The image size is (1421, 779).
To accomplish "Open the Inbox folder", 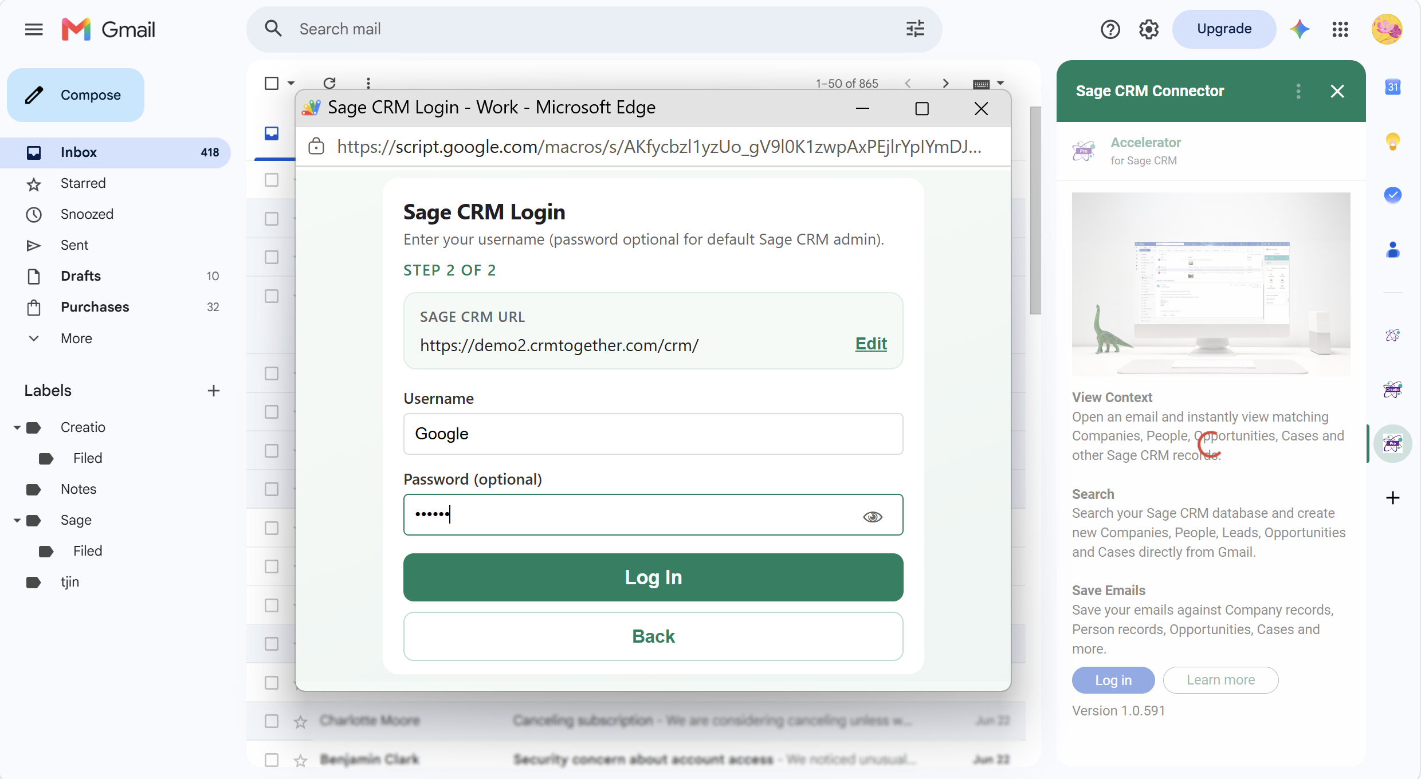I will [115, 152].
